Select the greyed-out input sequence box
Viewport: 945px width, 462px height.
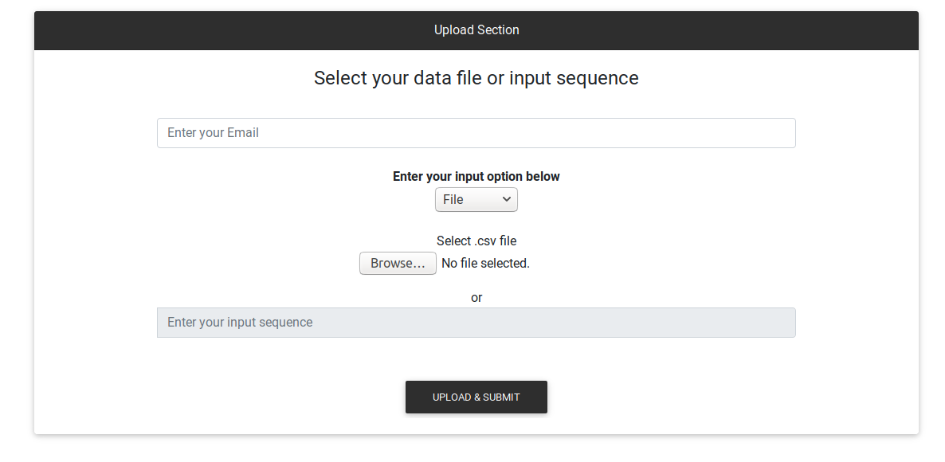click(476, 323)
